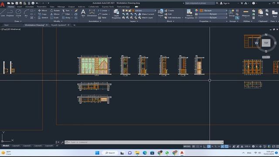Expand the Draw panel dropdown
The width and height of the screenshot is (279, 157).
click(x=18, y=21)
